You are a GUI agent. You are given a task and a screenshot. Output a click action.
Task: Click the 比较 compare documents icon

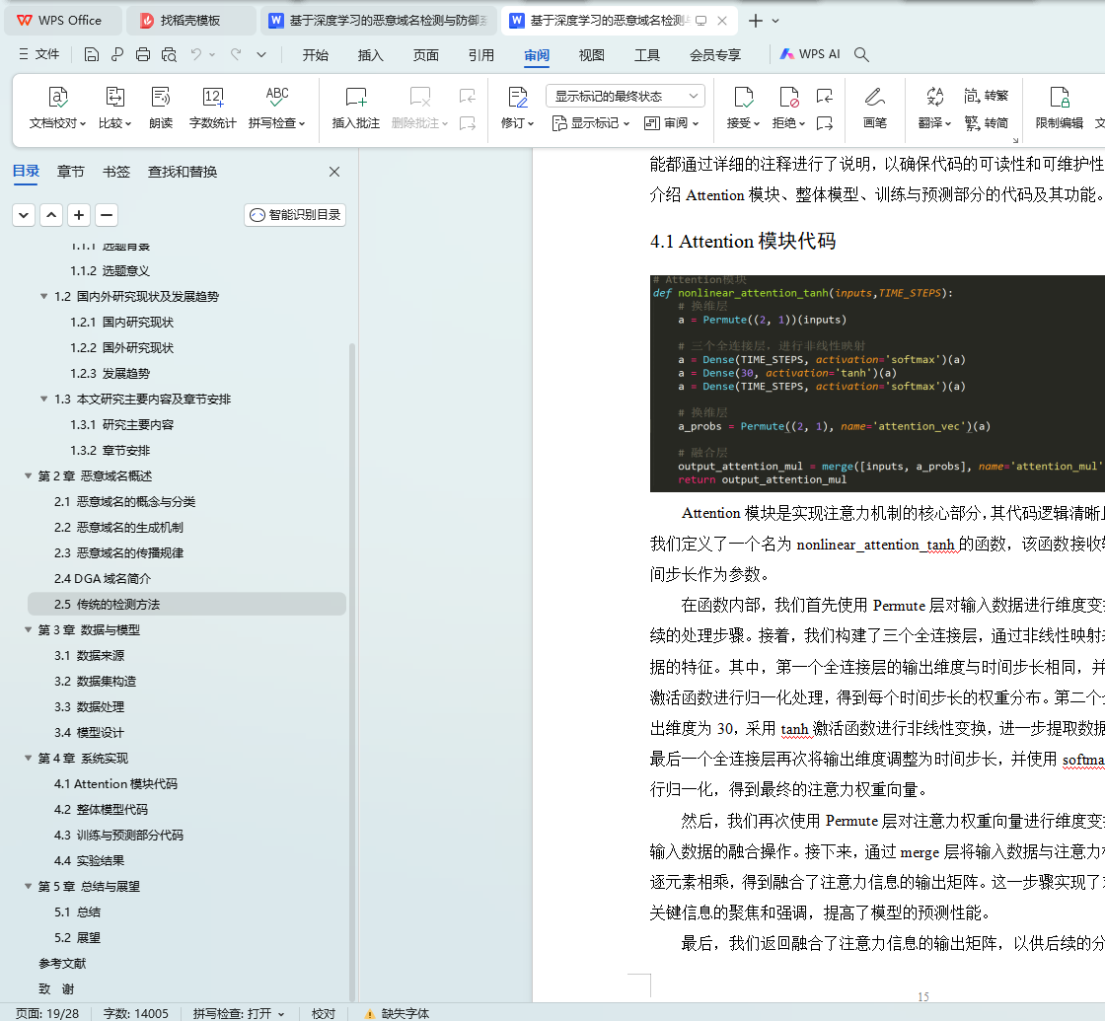[114, 108]
